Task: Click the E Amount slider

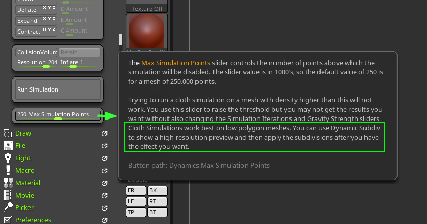Action: (x=80, y=21)
